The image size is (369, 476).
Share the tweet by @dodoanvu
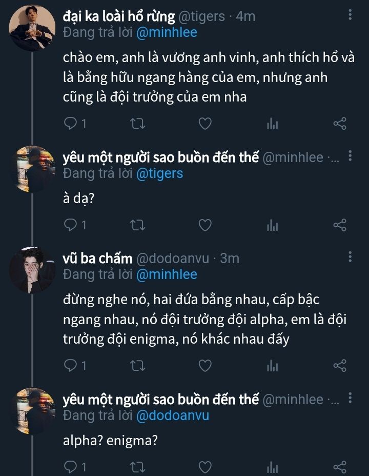tap(340, 365)
